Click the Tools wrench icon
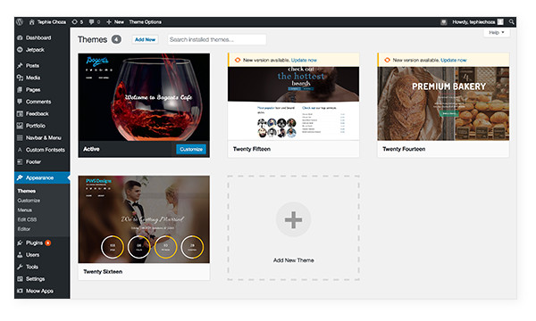The image size is (536, 321). [x=20, y=267]
